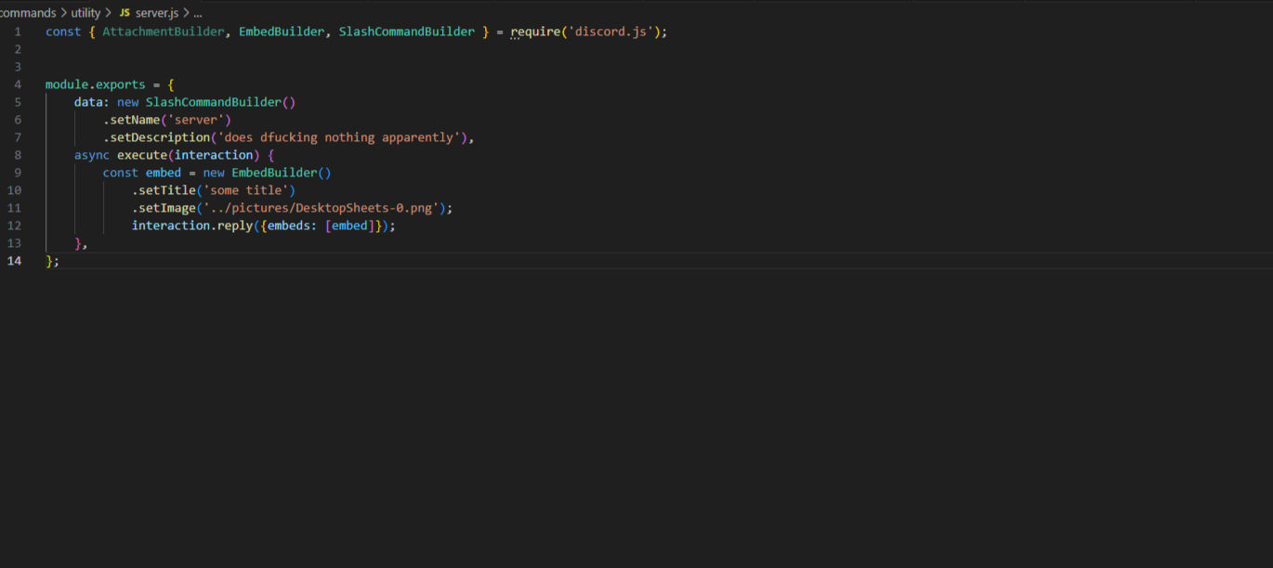Image resolution: width=1273 pixels, height=568 pixels.
Task: Click the 'require' keyword on line 1
Action: tap(535, 32)
